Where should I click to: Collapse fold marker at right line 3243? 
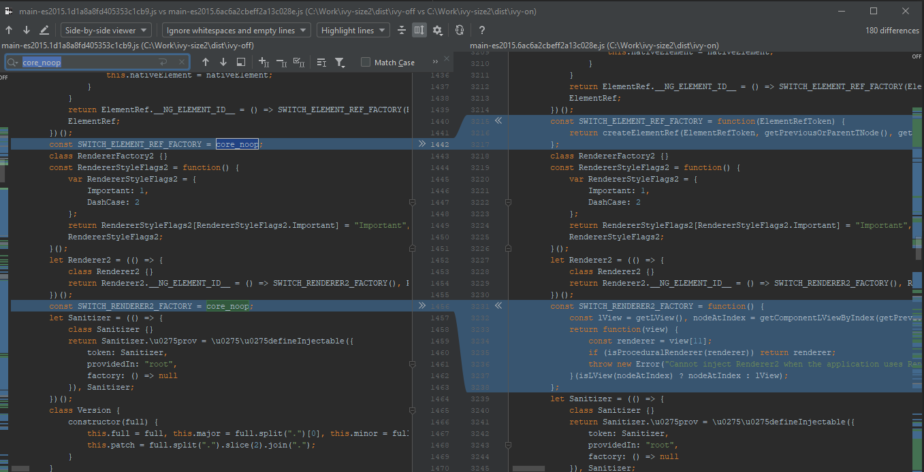click(509, 445)
